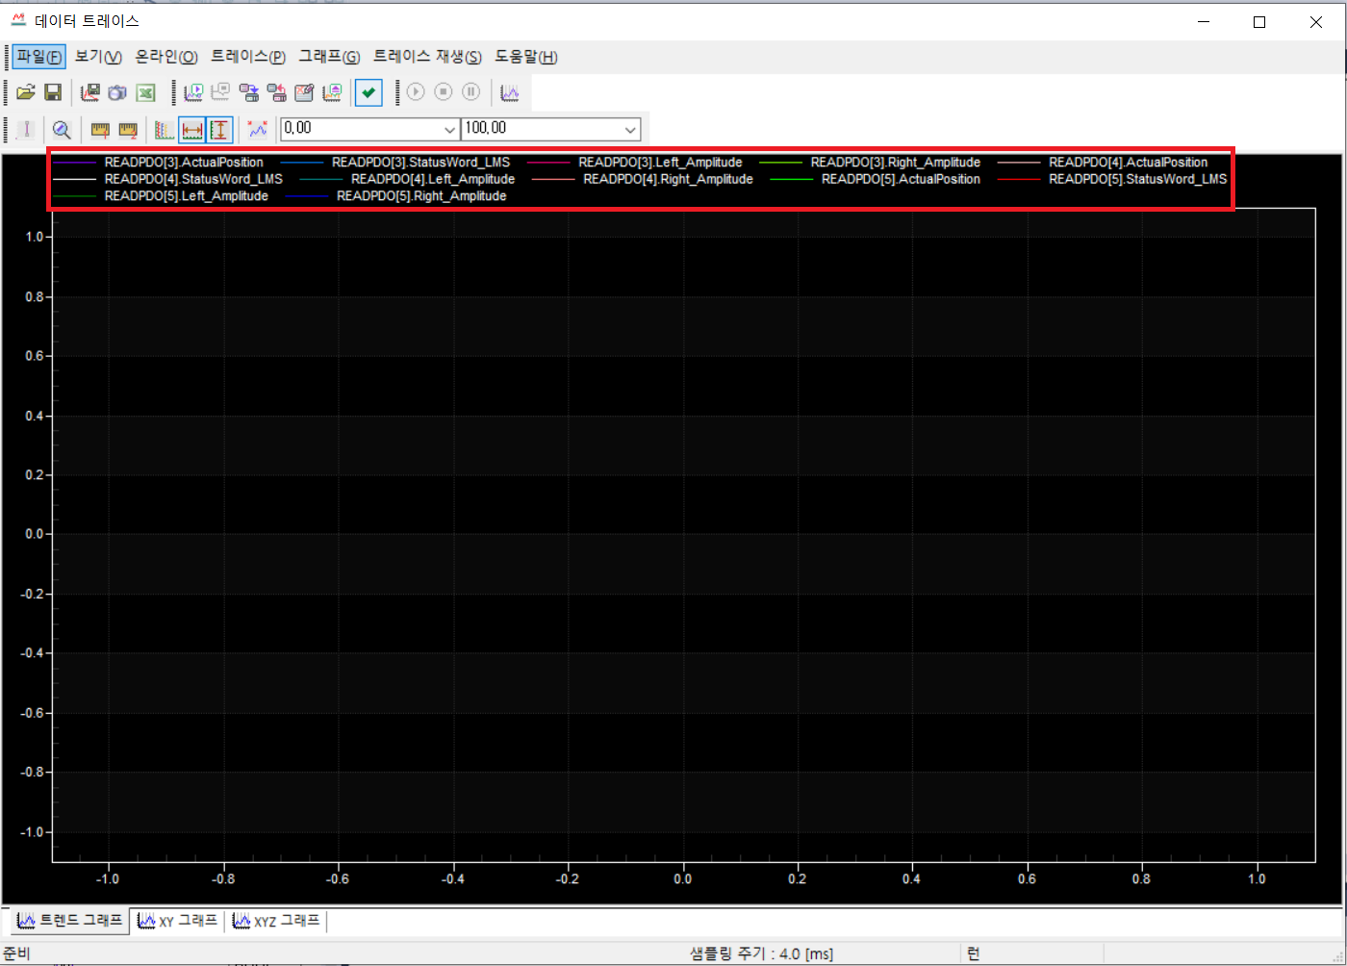Select the first ruler measurement cursor icon
Viewport: 1347px width, 966px height.
pyautogui.click(x=100, y=130)
